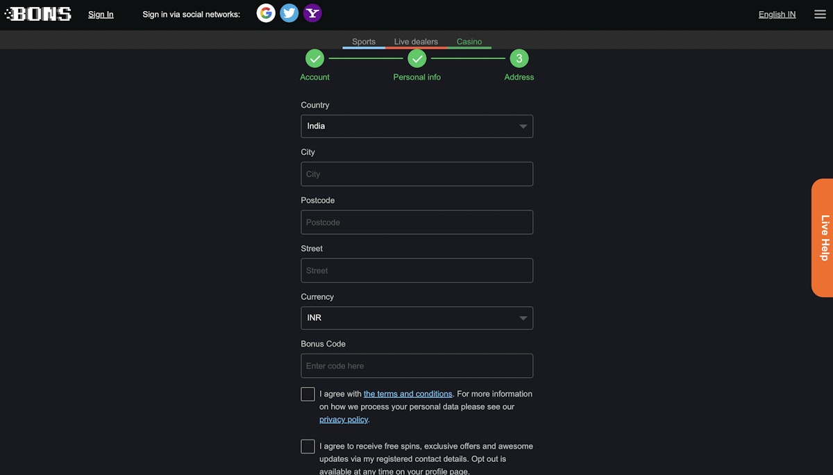Screen dimensions: 833x475
Task: Click the Account step checkmark
Action: pyautogui.click(x=314, y=58)
